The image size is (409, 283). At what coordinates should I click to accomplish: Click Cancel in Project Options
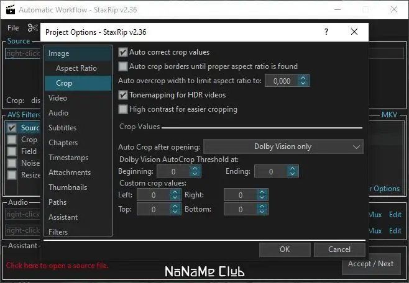(x=339, y=249)
